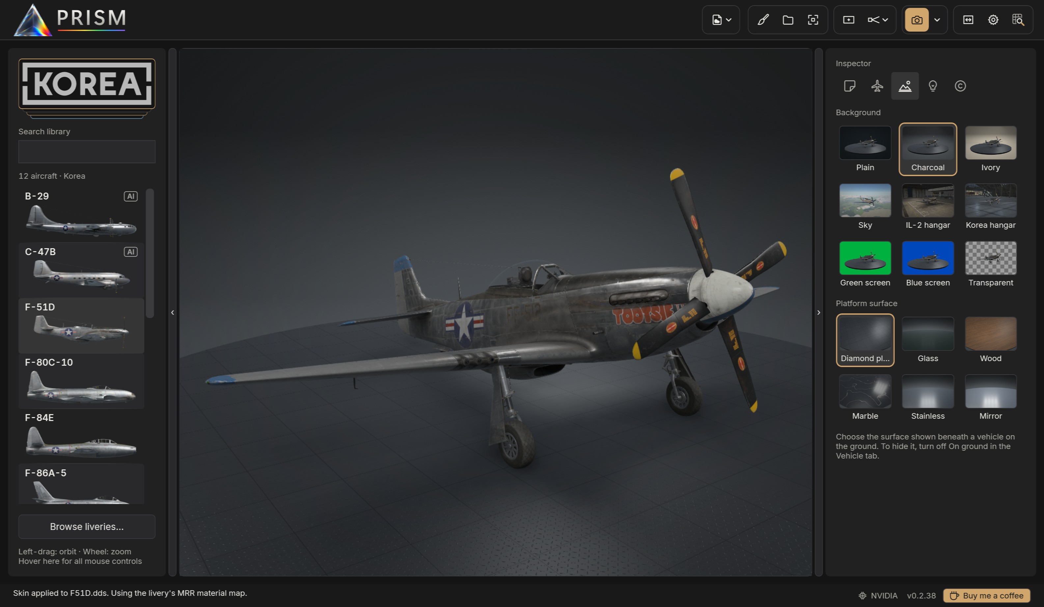Open the copyright symbol tab in Inspector

point(960,86)
